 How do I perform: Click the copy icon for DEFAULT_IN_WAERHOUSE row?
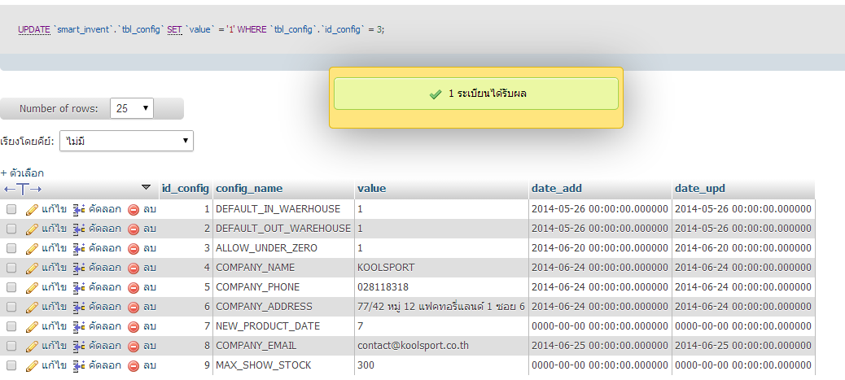79,210
